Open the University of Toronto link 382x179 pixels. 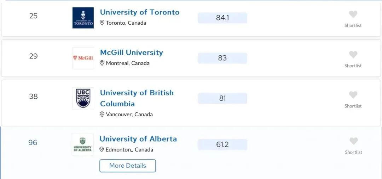click(140, 12)
